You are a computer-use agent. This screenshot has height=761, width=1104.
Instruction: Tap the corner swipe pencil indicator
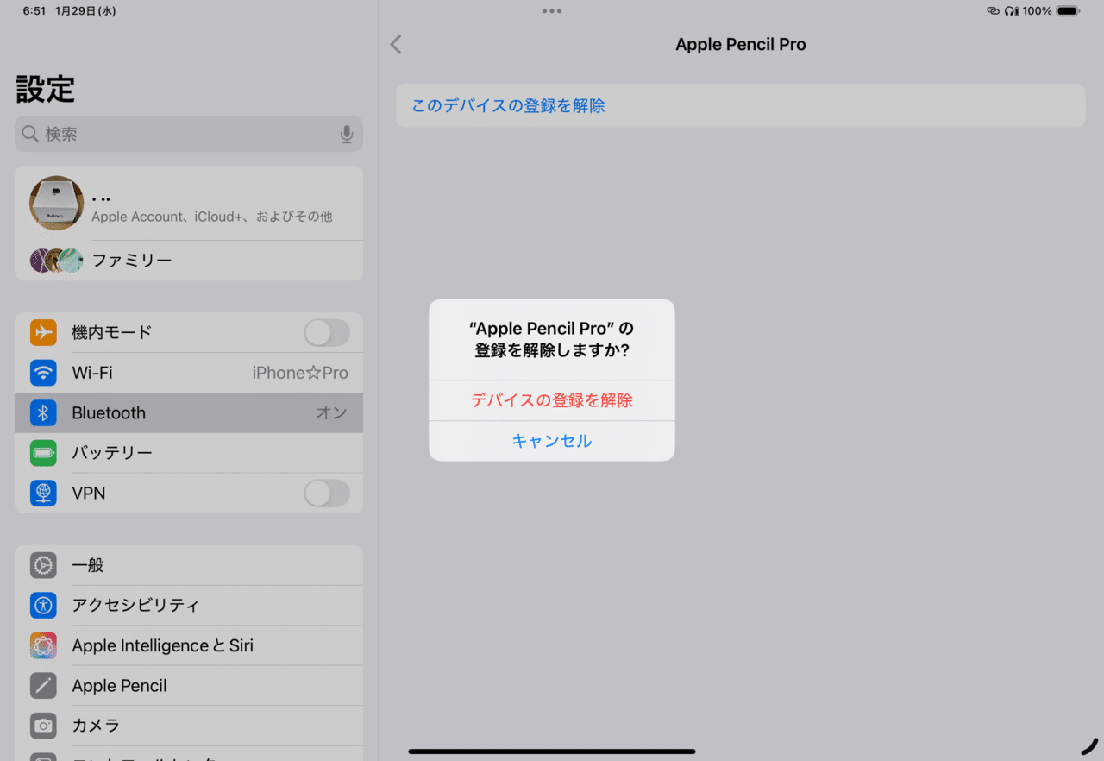[1090, 746]
